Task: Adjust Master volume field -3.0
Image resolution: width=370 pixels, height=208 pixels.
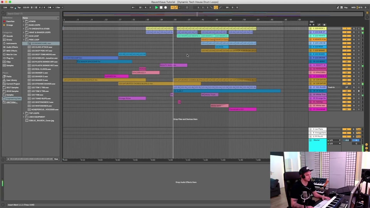Action: [x=347, y=140]
